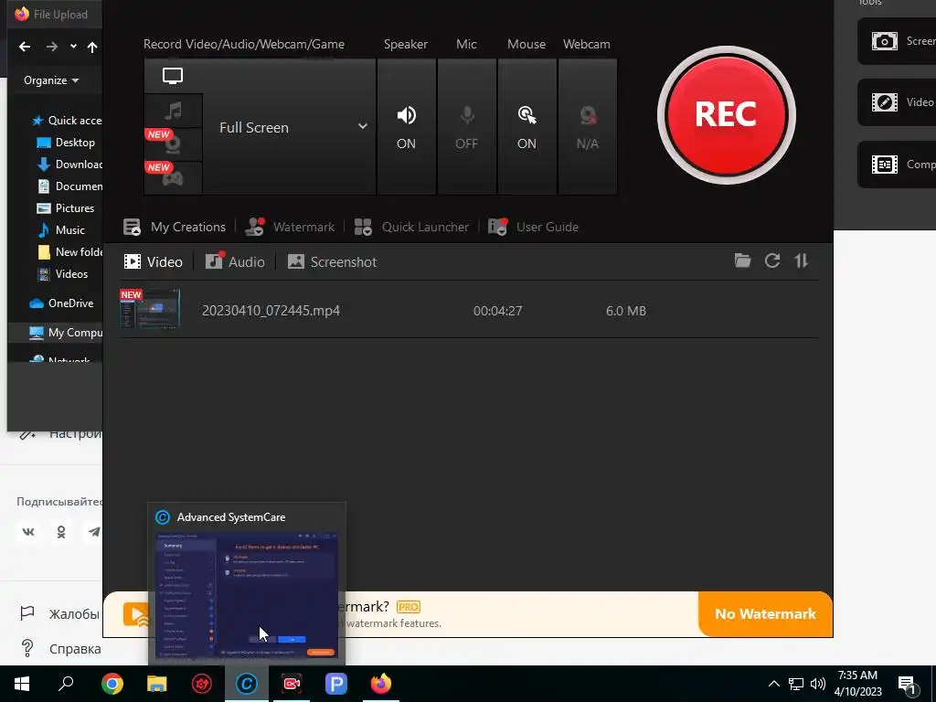The image size is (936, 702).
Task: Click the VK social icon on webpage
Action: pos(28,532)
